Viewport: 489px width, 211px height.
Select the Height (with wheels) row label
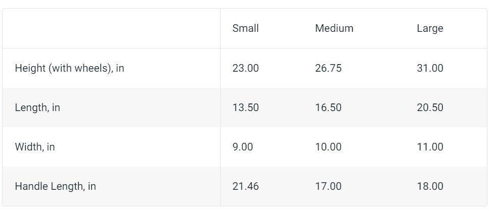70,68
